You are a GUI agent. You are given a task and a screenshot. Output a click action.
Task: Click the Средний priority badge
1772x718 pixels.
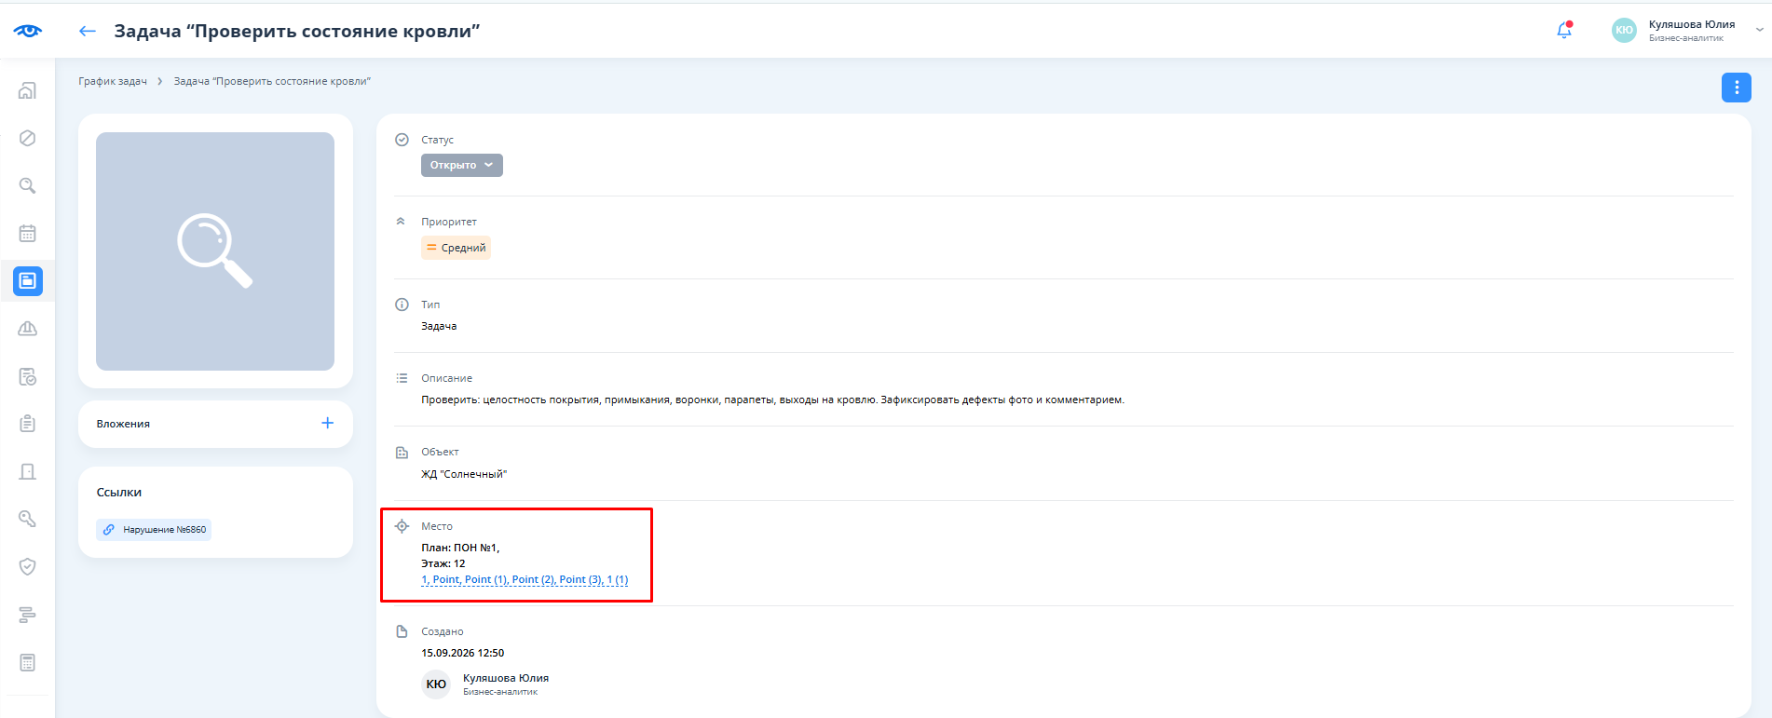point(457,248)
